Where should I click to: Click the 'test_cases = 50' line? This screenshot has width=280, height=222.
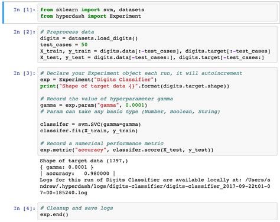click(x=64, y=45)
